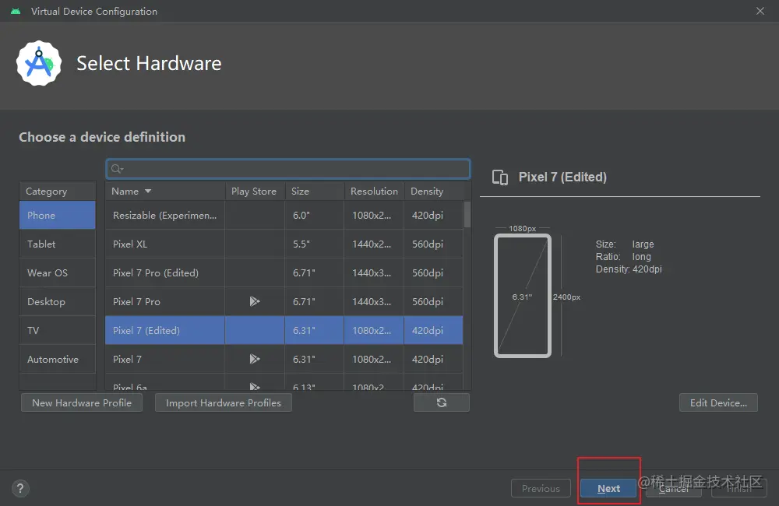The image size is (779, 506).
Task: Click the 560dpi cell in Pixel XL row
Action: tap(434, 244)
